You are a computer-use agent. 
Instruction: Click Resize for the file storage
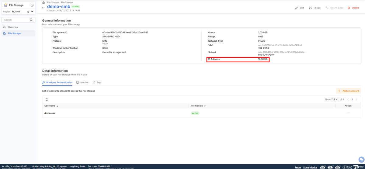[315, 8]
